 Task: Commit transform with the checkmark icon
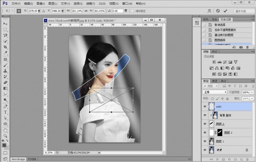pyautogui.click(x=225, y=11)
